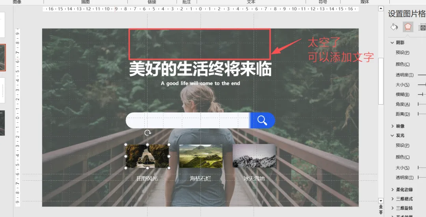Adjust the glow 透明度(T) slider
The width and height of the screenshot is (426, 217).
pyautogui.click(x=422, y=177)
